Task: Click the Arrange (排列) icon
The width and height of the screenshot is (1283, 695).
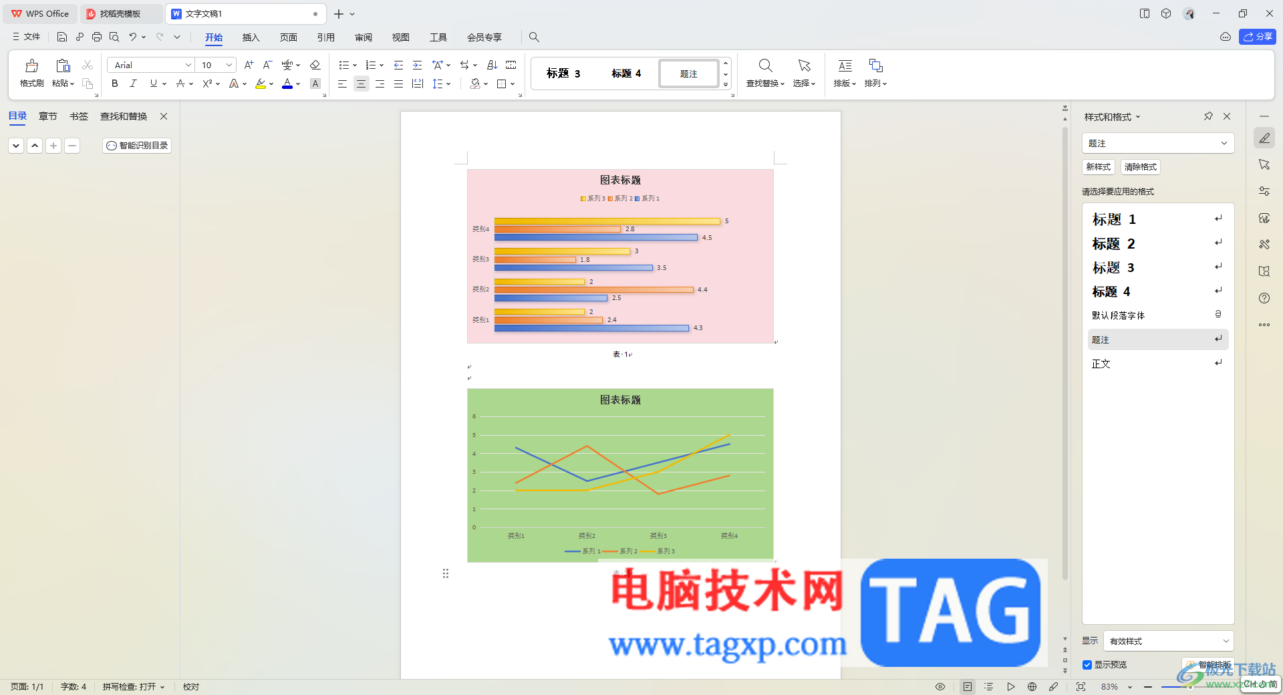Action: 875,65
